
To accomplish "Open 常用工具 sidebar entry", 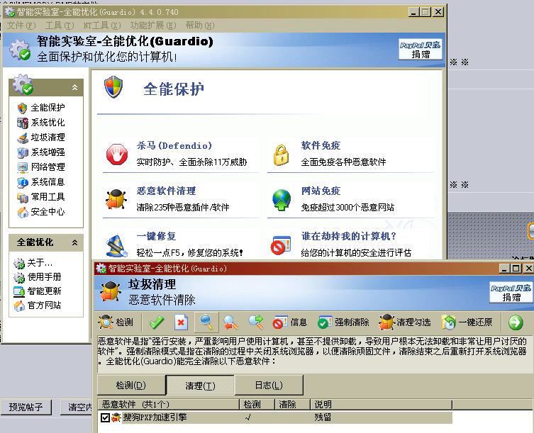I will [48, 197].
